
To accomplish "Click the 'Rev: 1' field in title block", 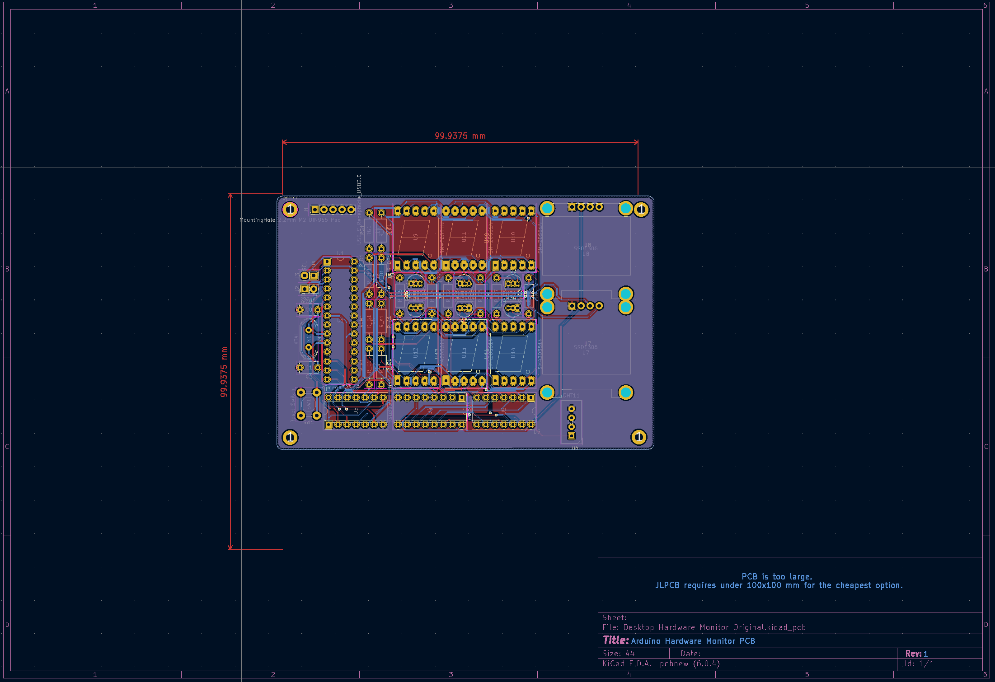I will point(916,653).
